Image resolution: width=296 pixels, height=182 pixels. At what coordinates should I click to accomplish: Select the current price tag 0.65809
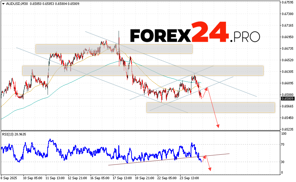287,98
